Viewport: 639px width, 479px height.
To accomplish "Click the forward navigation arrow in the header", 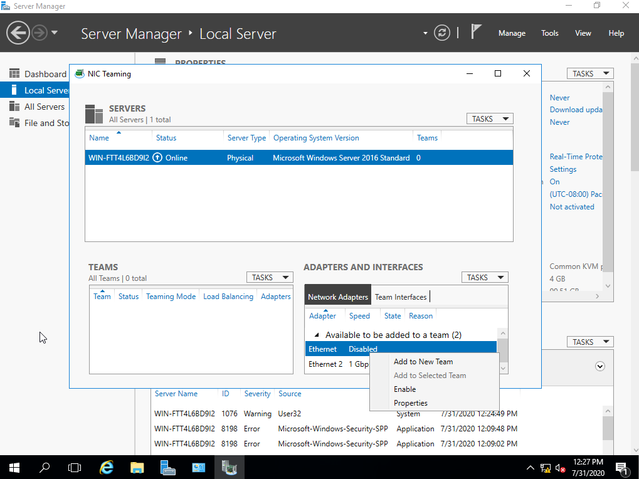I will pos(40,33).
